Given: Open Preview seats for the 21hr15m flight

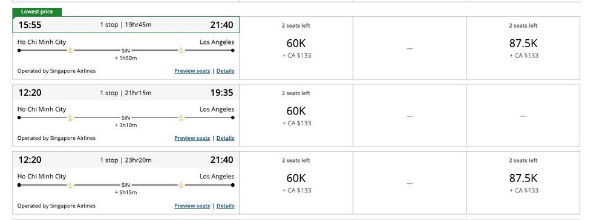Looking at the screenshot, I should coord(192,138).
